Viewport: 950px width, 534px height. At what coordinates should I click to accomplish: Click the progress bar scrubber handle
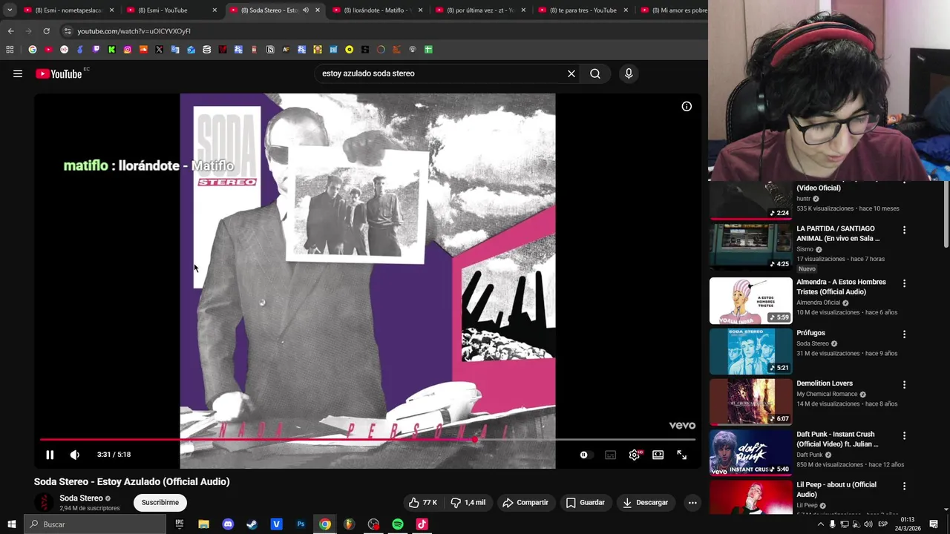(x=474, y=439)
